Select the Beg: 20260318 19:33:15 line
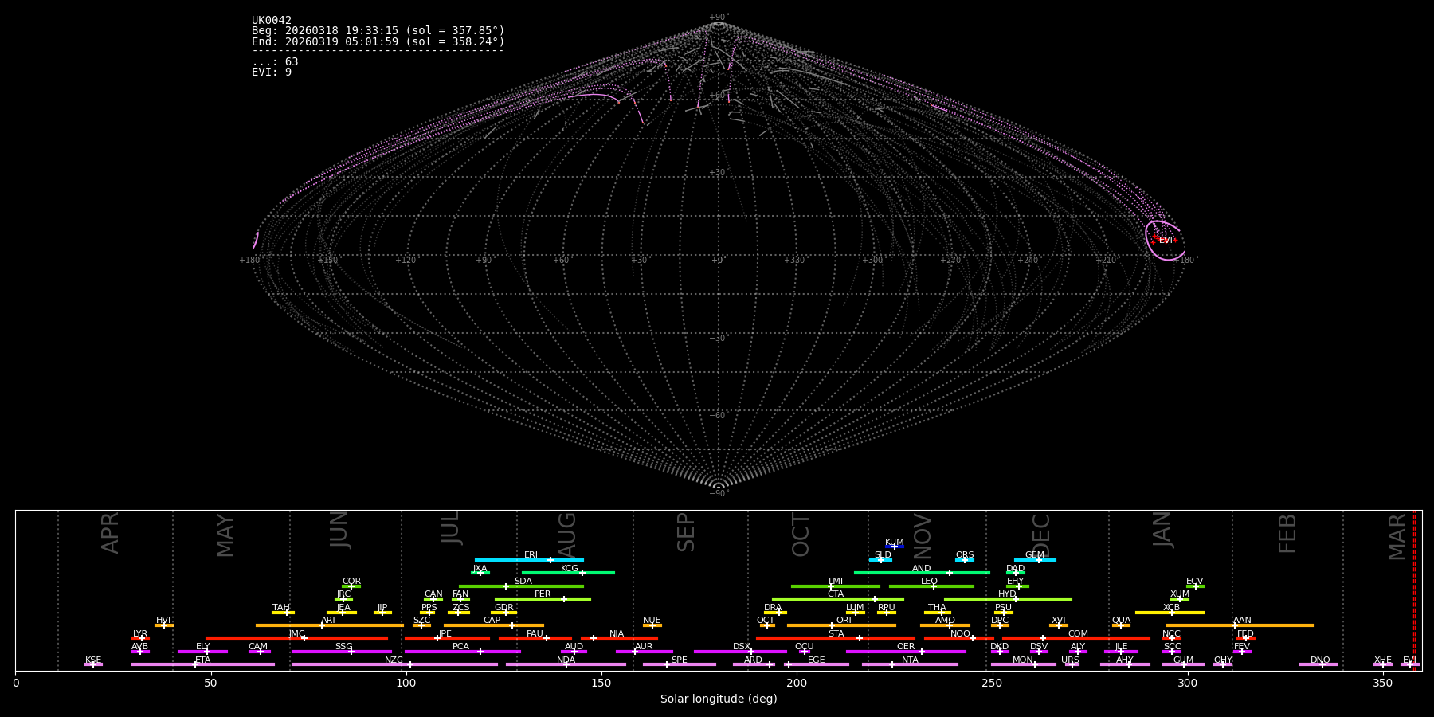 tap(378, 31)
